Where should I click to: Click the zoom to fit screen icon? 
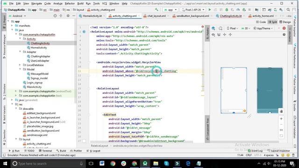281,136
